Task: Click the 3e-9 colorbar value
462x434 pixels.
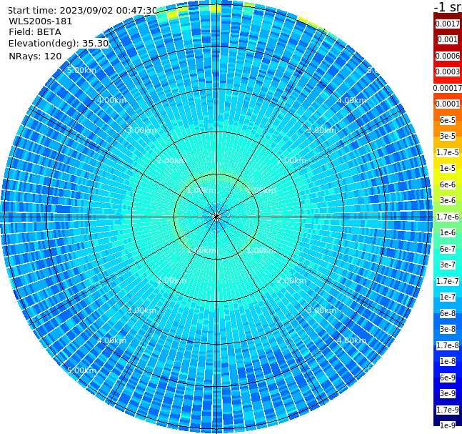Action: [x=448, y=393]
